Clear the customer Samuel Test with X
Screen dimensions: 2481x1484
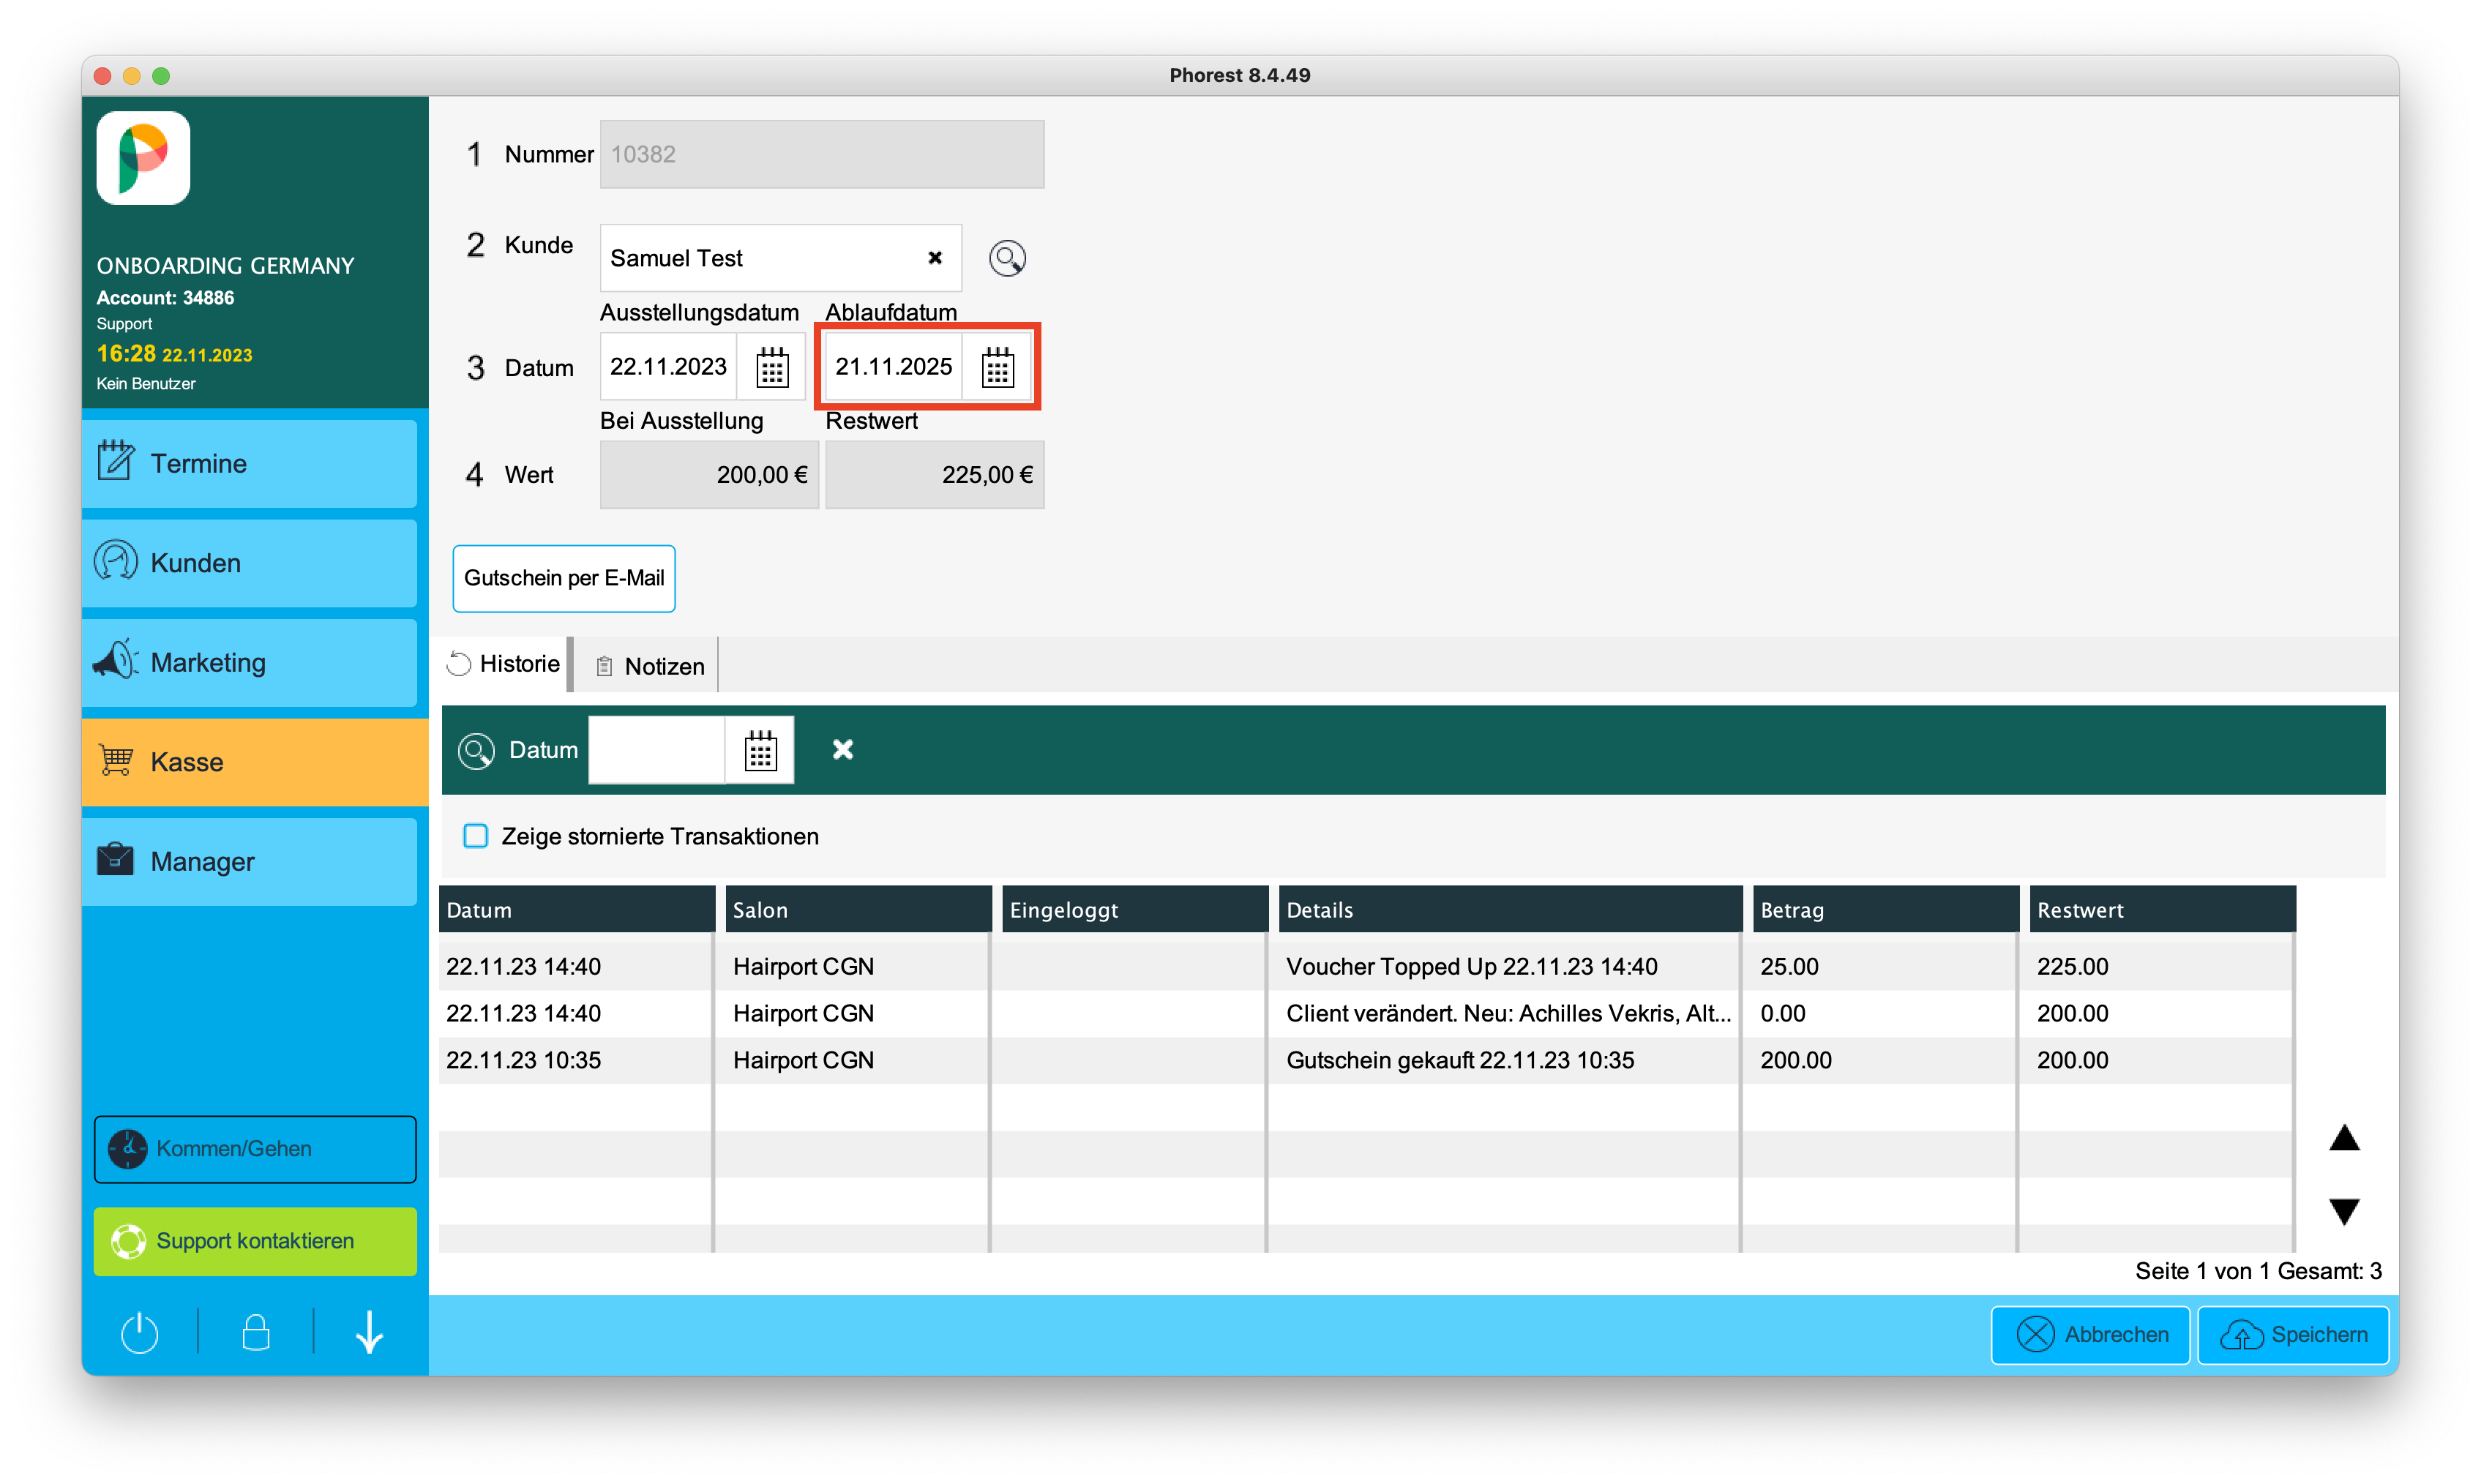click(x=934, y=258)
